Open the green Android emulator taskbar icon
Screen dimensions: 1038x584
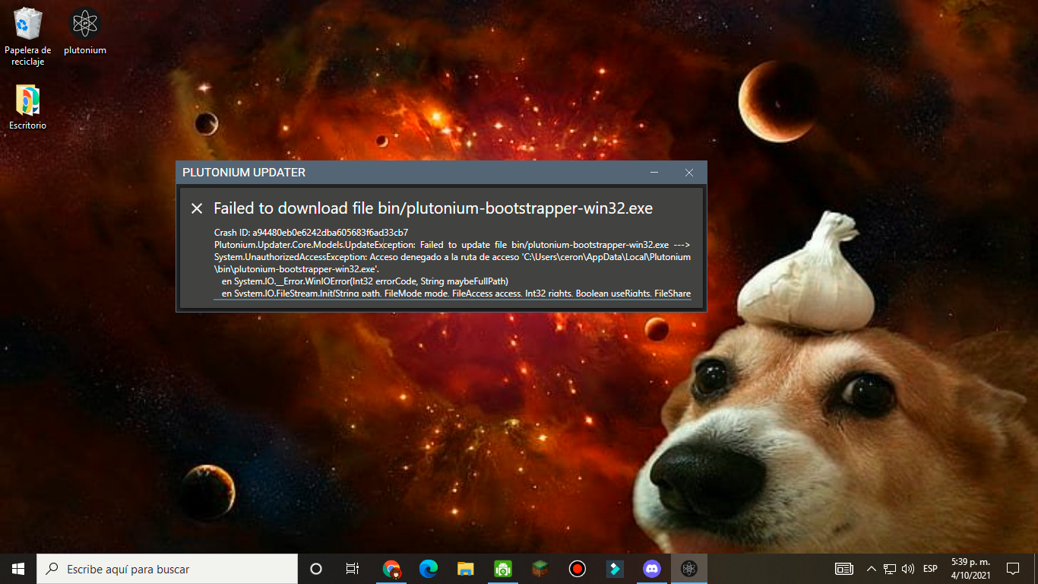tap(503, 569)
